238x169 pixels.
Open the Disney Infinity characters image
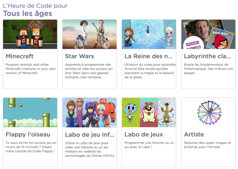coord(90,113)
